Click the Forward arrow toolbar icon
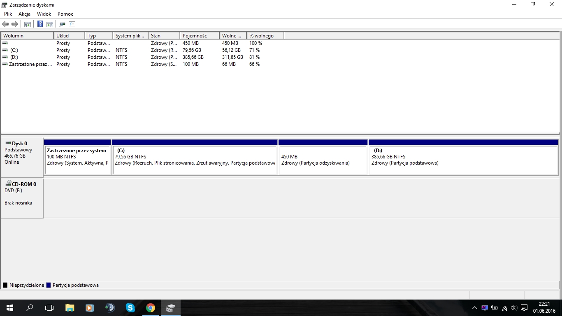The image size is (562, 316). tap(15, 24)
